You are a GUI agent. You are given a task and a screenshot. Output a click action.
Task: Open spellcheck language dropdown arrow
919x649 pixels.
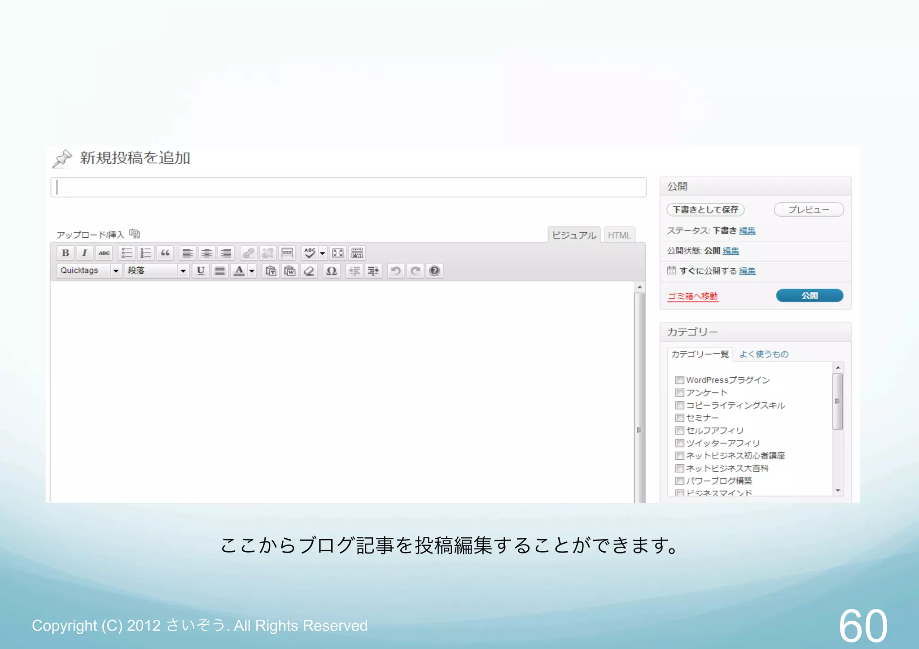pos(322,253)
